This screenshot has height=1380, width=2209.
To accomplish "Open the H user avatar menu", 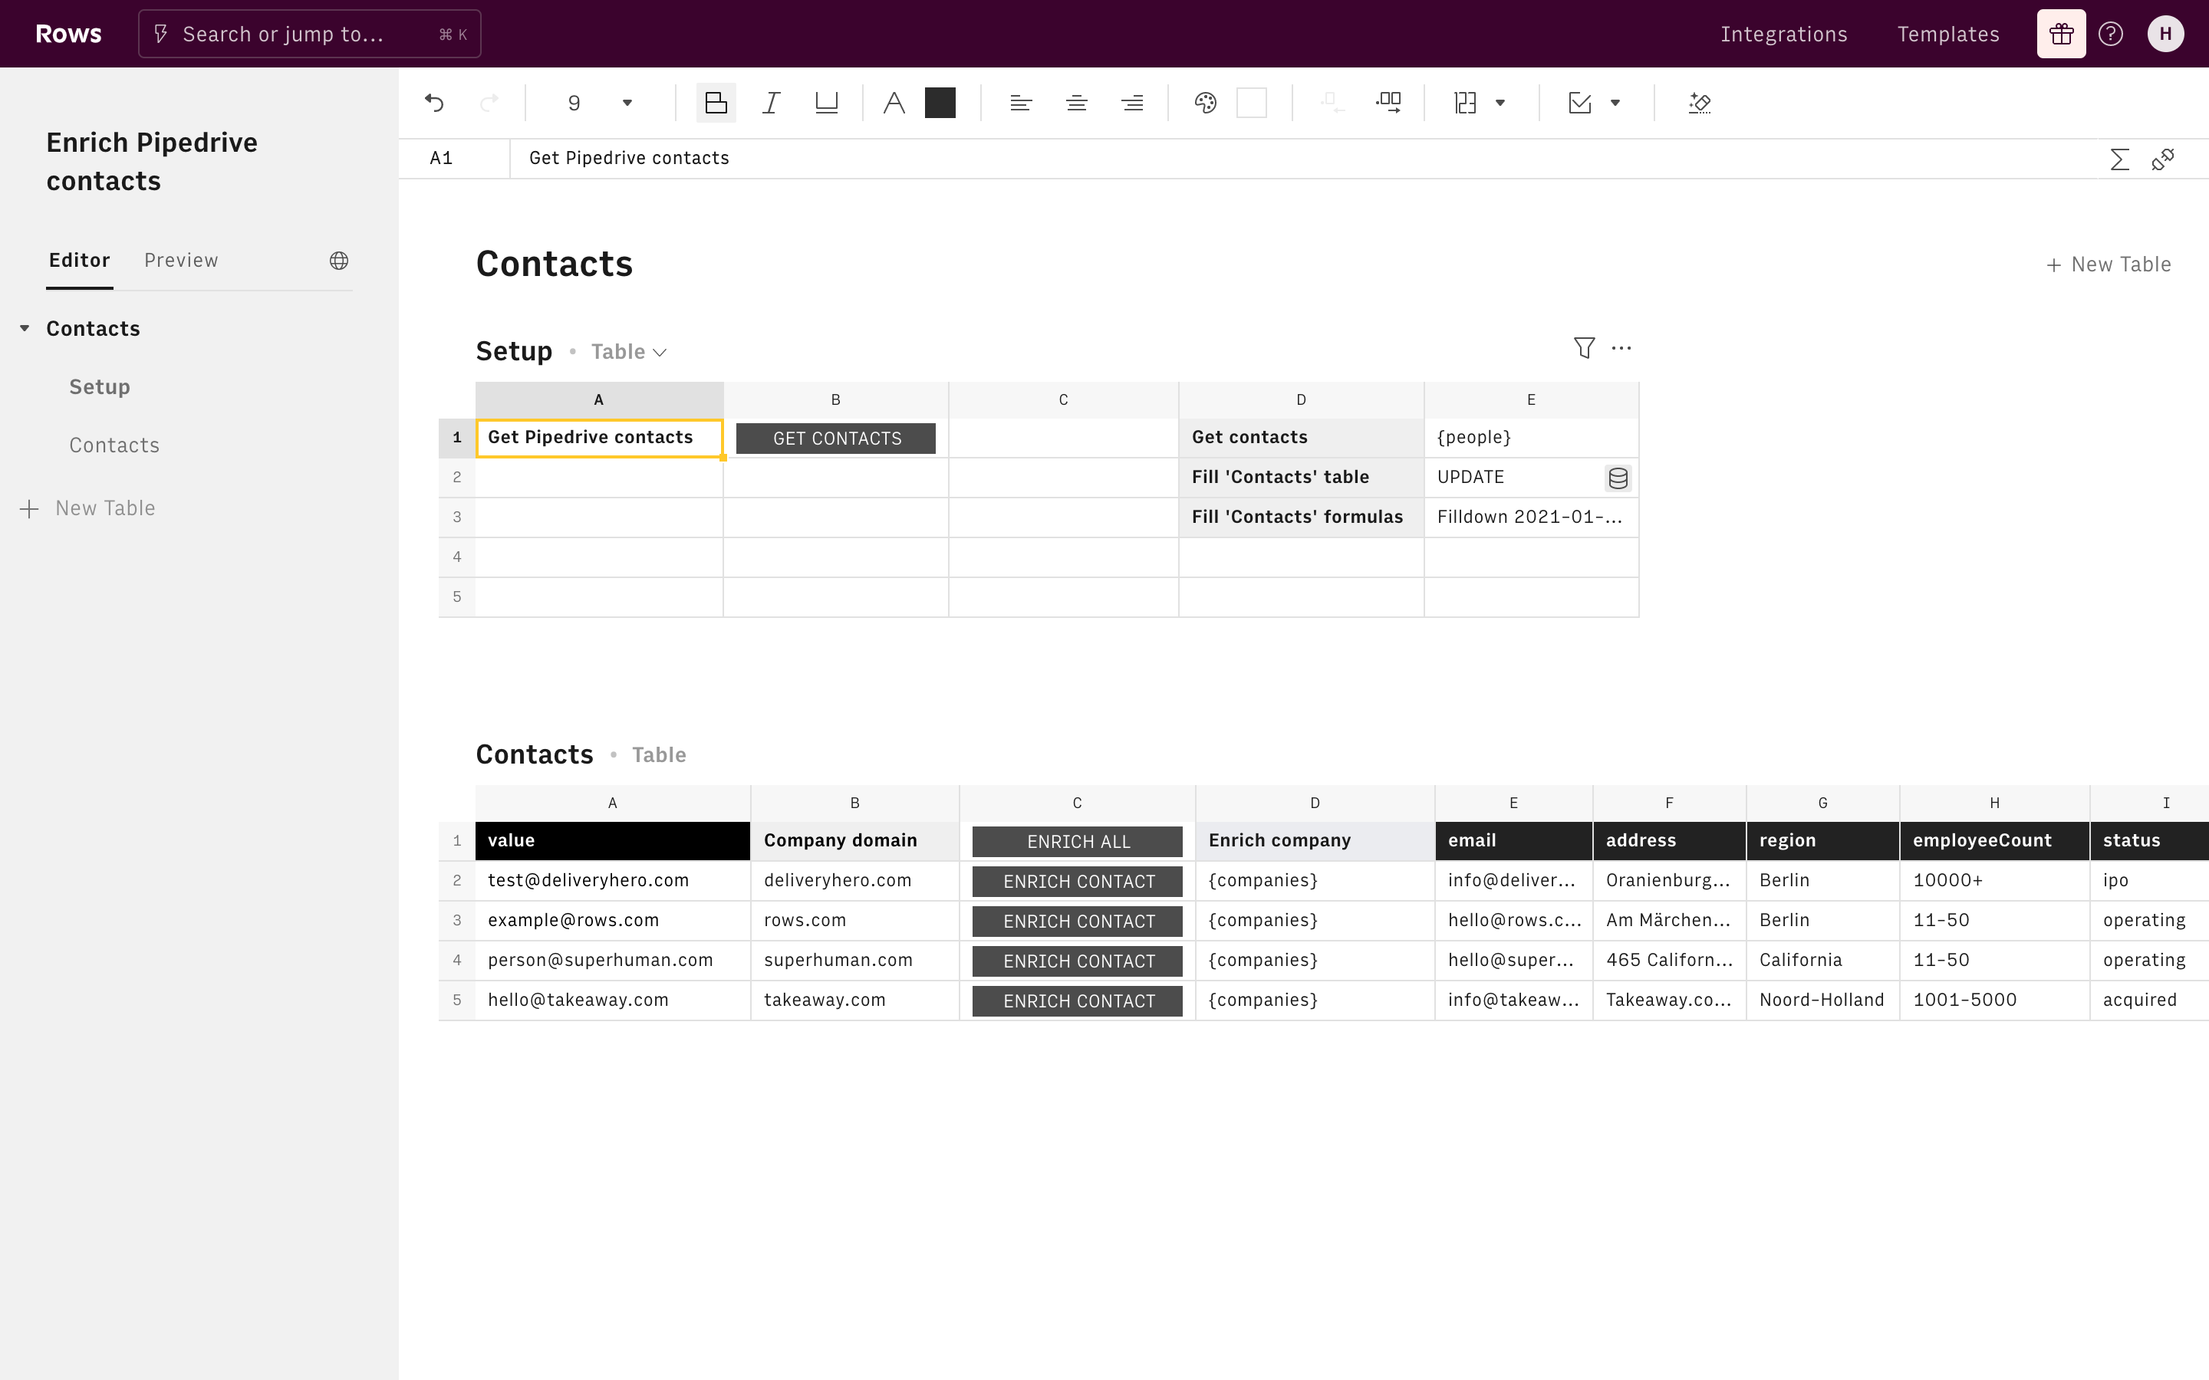I will click(x=2165, y=34).
